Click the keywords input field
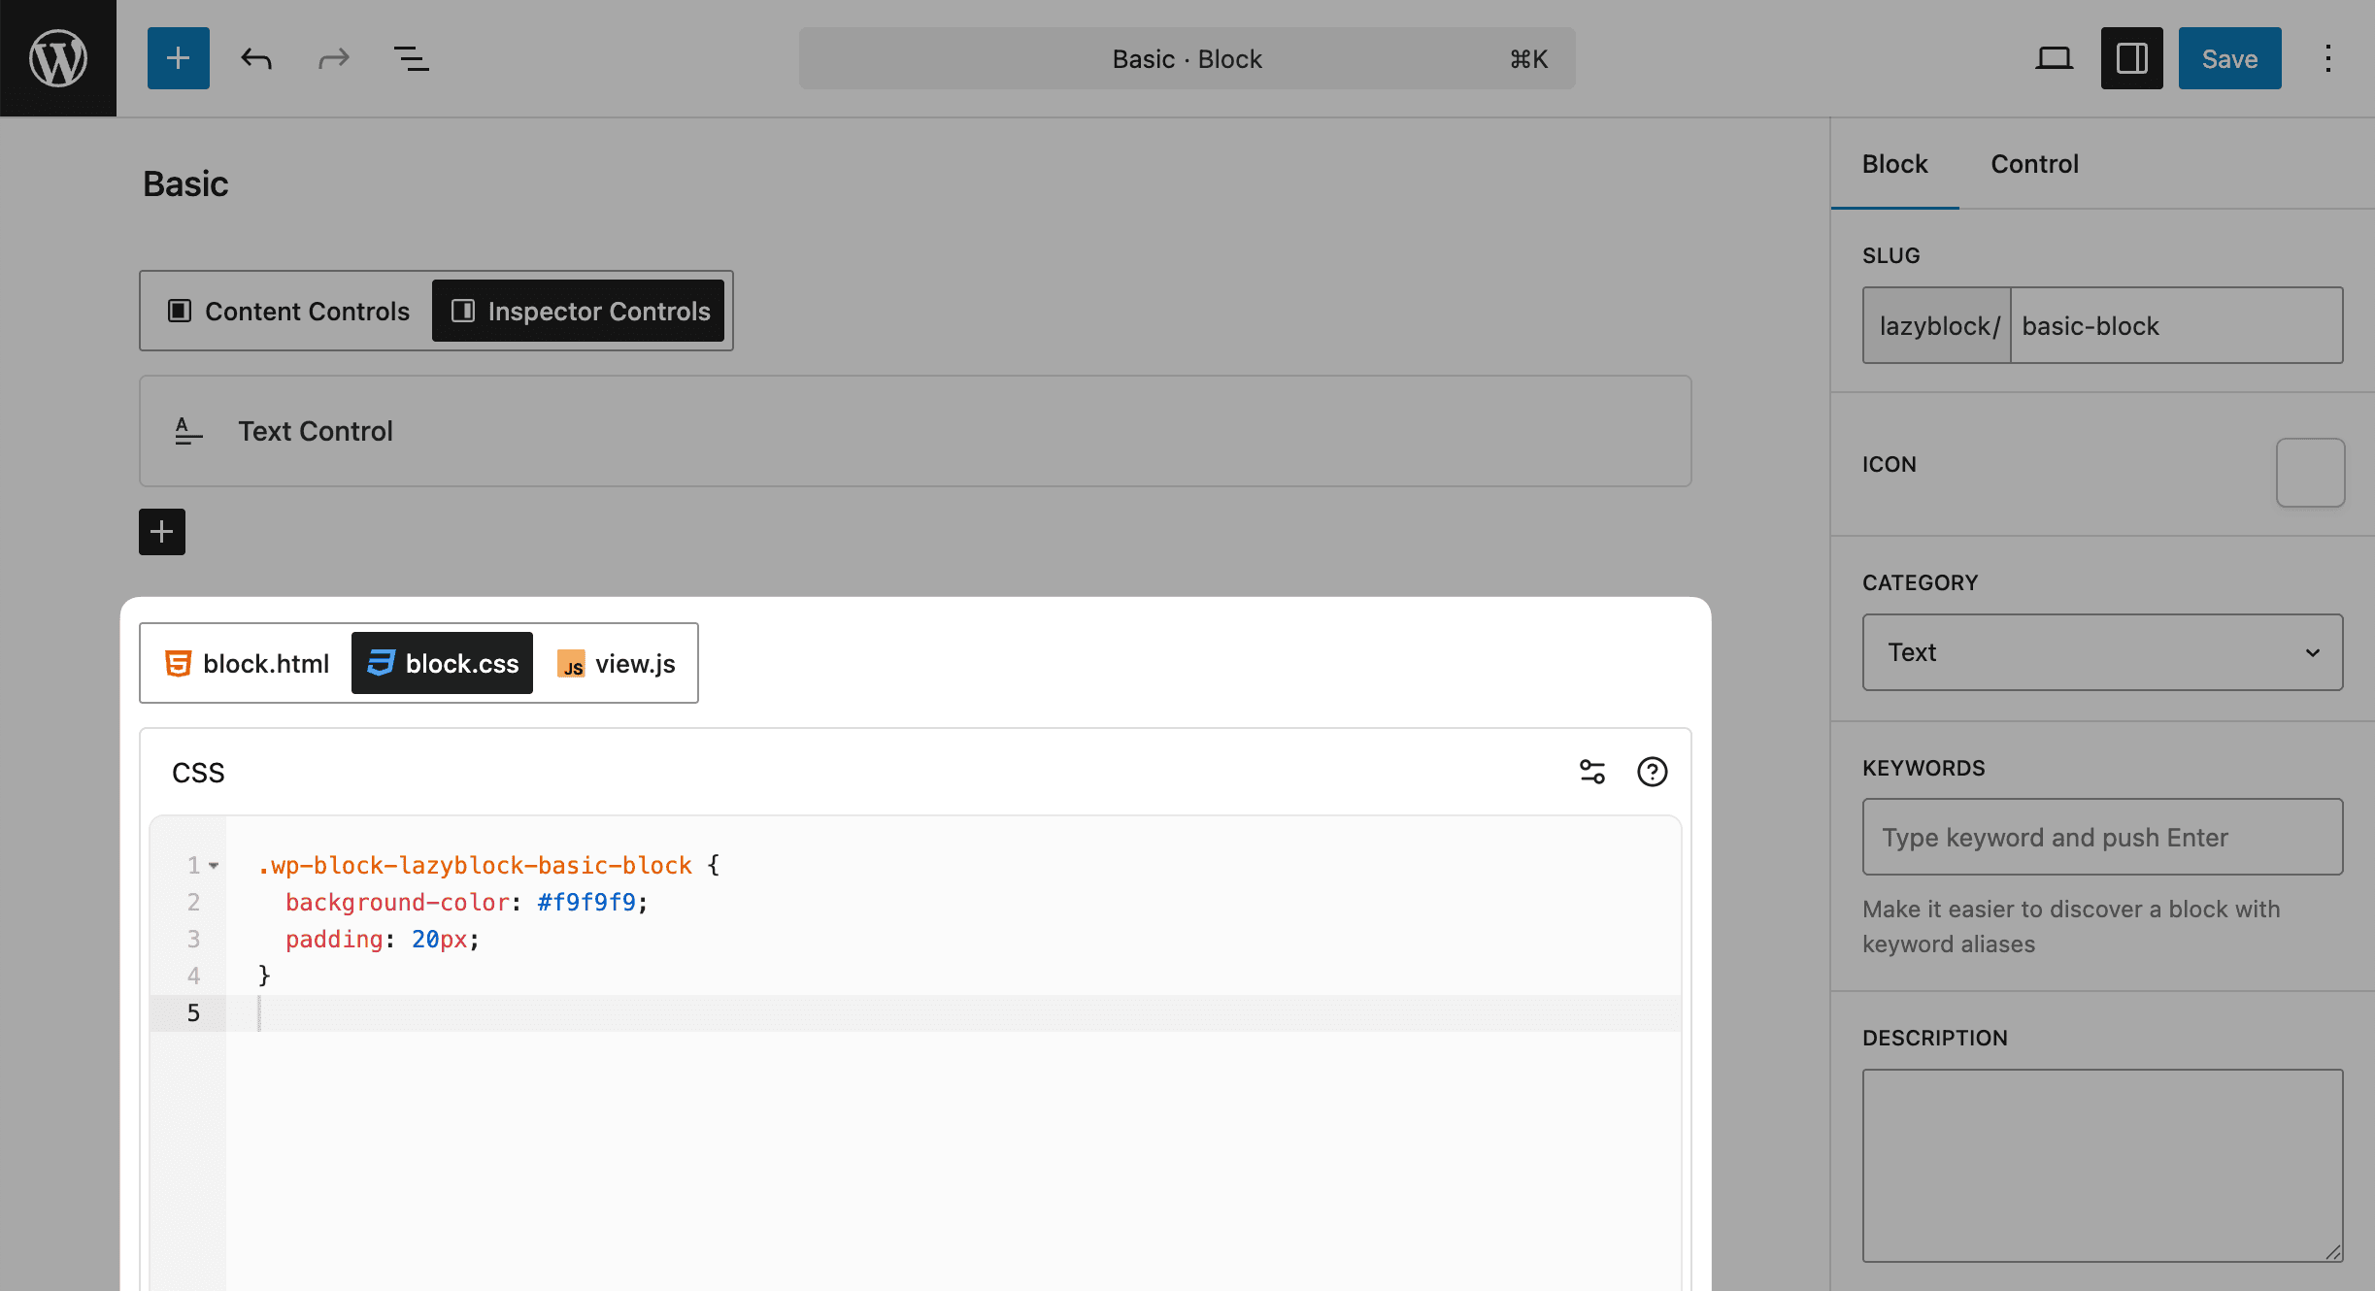Image resolution: width=2375 pixels, height=1291 pixels. coord(2101,837)
